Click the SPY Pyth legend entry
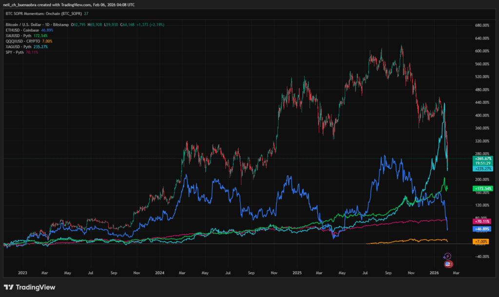Screen dimensions: 499x297 (15, 52)
